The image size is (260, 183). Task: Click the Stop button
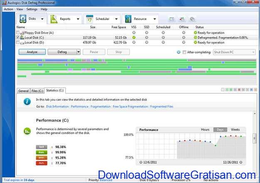119,52
